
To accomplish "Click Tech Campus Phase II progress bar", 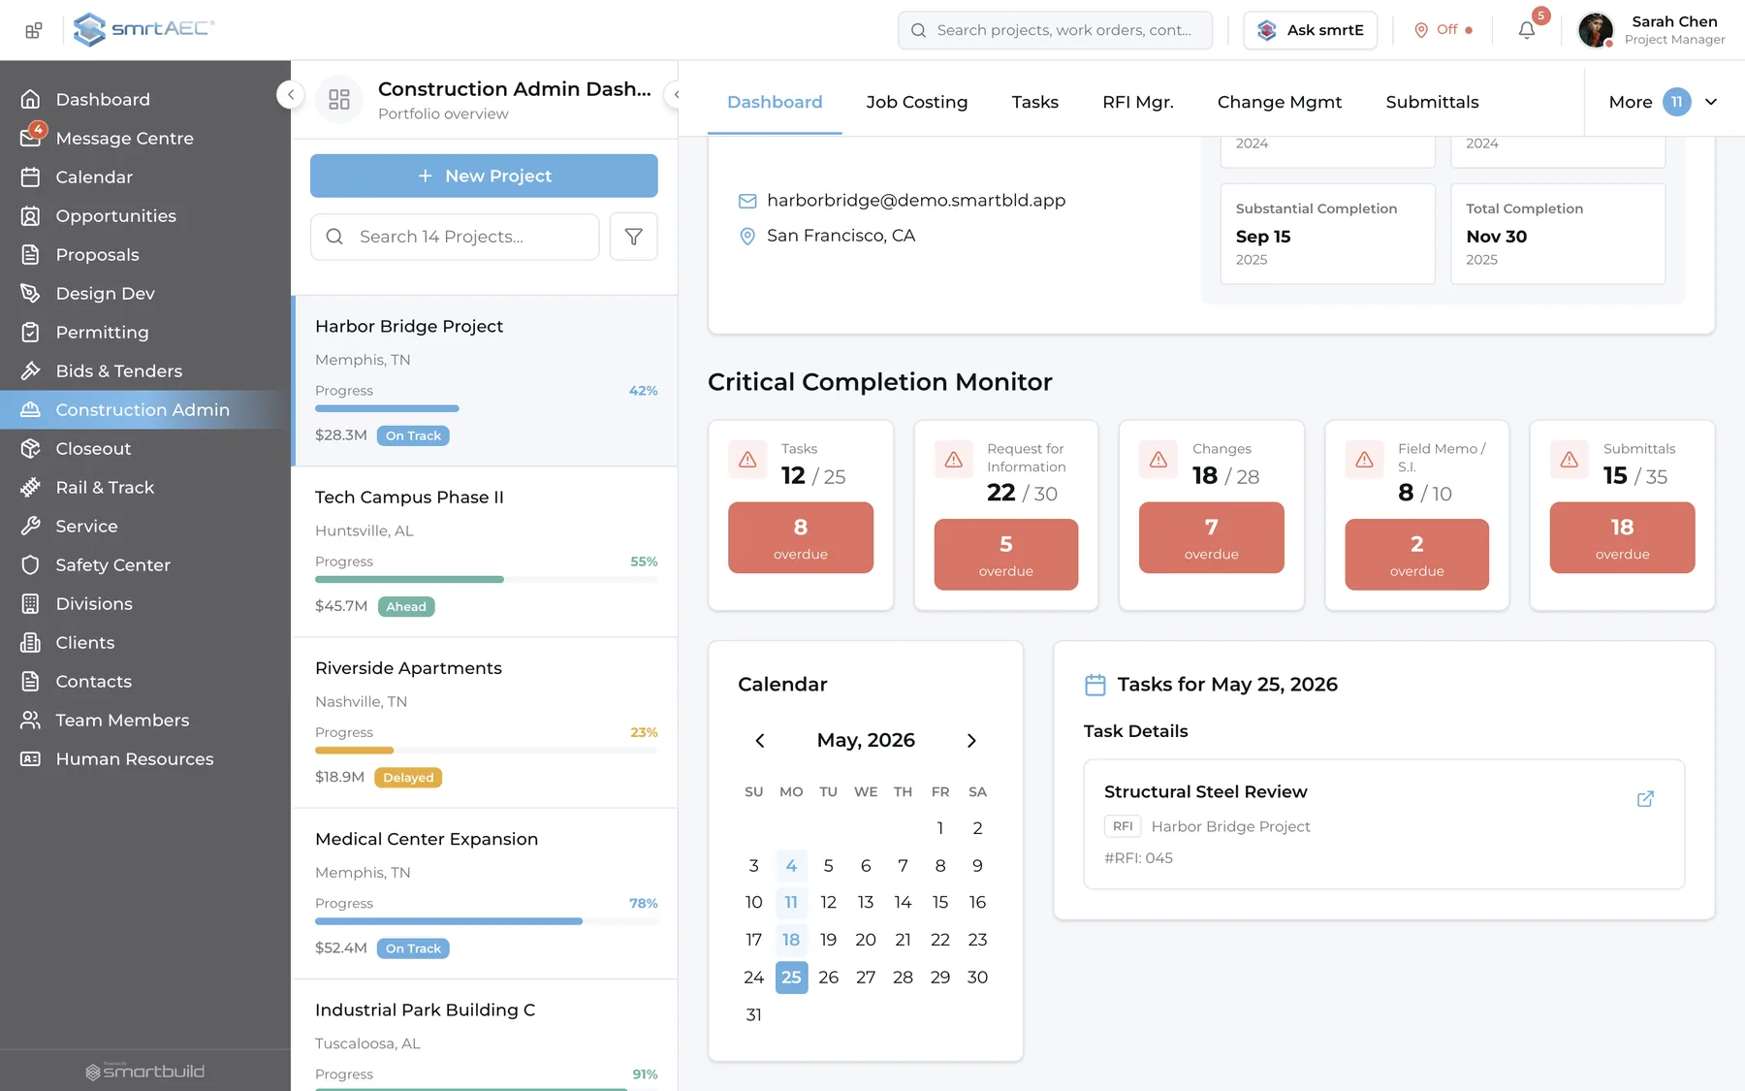I will tap(486, 579).
